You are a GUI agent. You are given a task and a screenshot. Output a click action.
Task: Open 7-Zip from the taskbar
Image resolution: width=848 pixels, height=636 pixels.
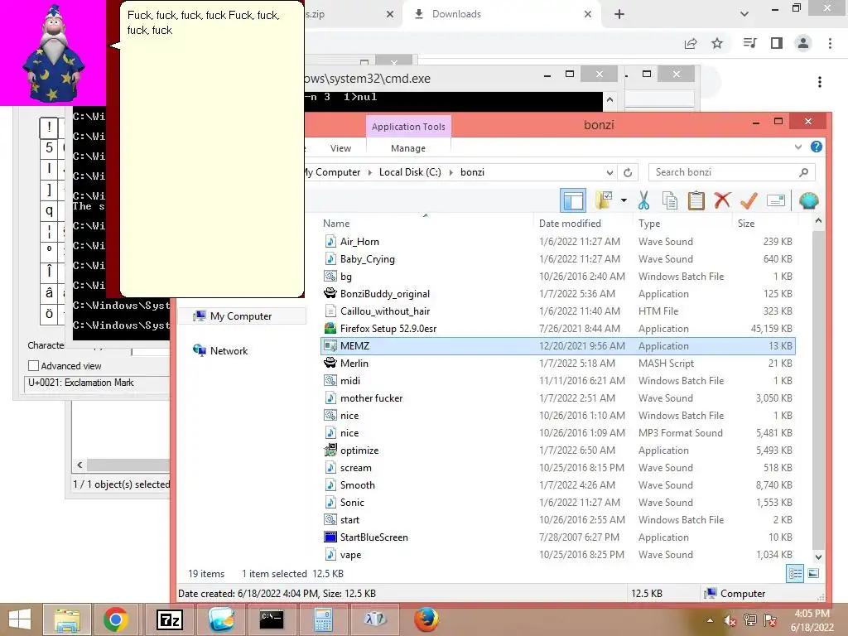[169, 619]
